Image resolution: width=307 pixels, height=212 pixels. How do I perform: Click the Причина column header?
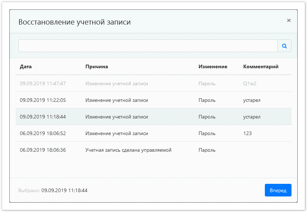point(97,66)
